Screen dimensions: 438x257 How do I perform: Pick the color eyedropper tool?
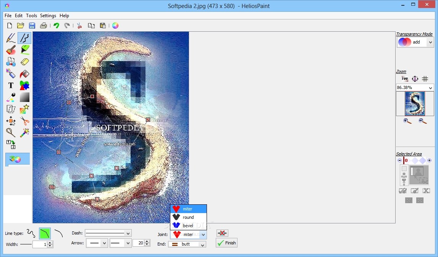point(11,97)
